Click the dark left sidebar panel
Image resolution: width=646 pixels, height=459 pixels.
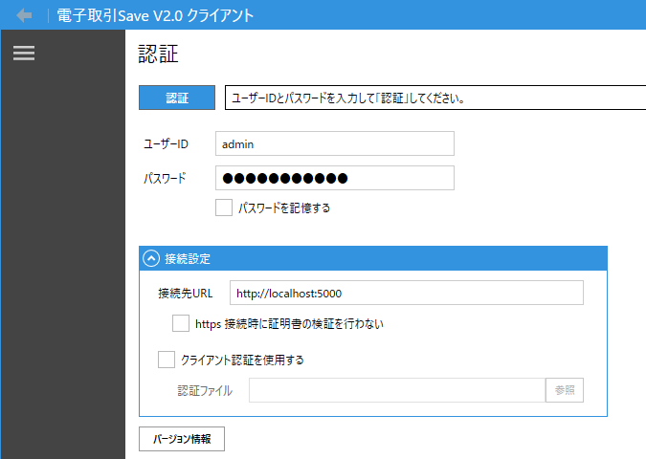(x=62, y=268)
